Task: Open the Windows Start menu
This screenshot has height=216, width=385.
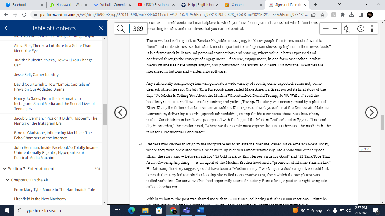Action: coord(7,210)
